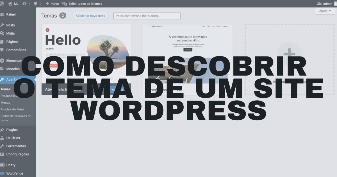Focus the Pesquisar temas instalados search field
Screen dimensions: 337x177
147,16
